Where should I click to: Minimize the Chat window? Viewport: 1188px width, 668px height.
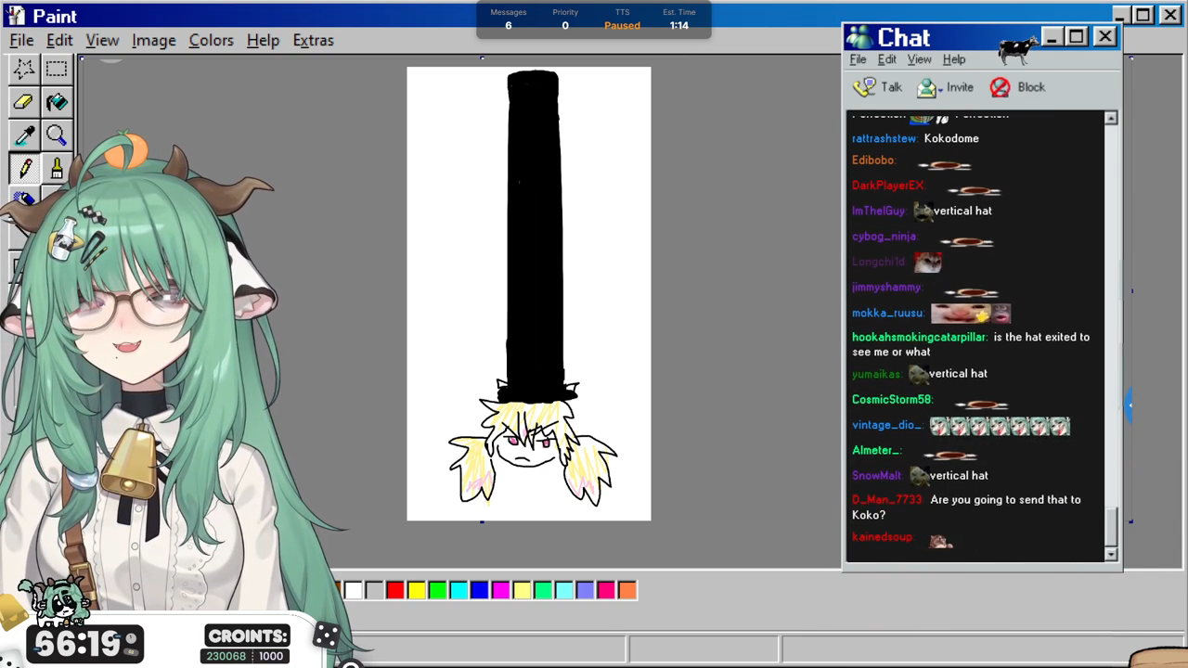1052,36
